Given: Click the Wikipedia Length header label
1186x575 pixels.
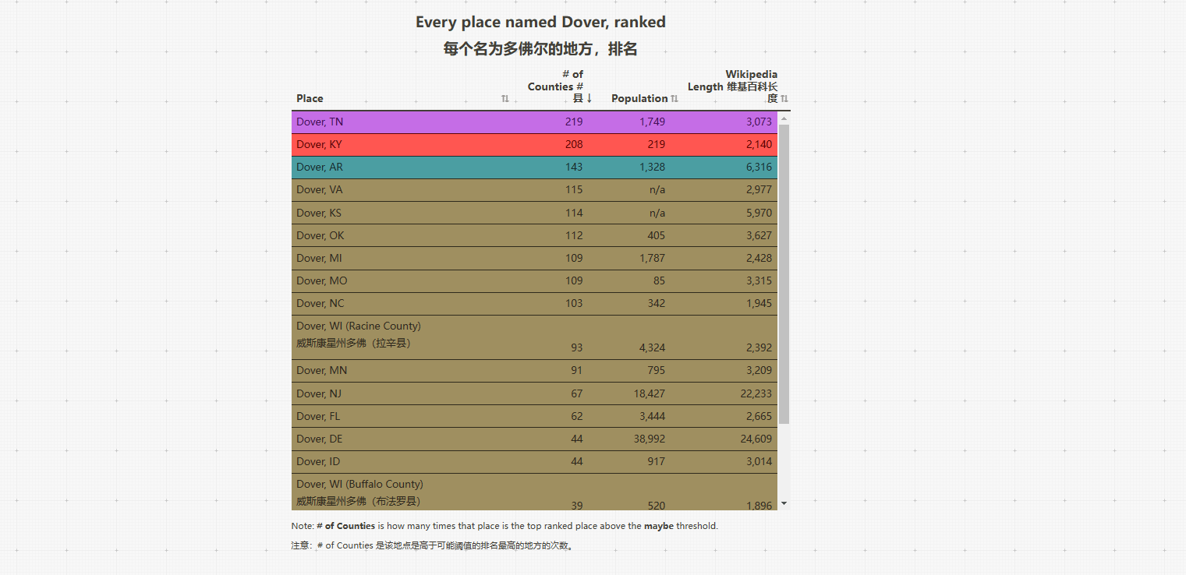Looking at the screenshot, I should pyautogui.click(x=733, y=86).
